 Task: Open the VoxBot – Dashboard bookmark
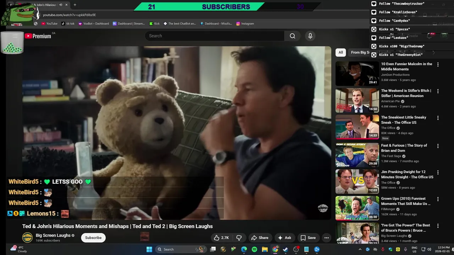click(94, 23)
